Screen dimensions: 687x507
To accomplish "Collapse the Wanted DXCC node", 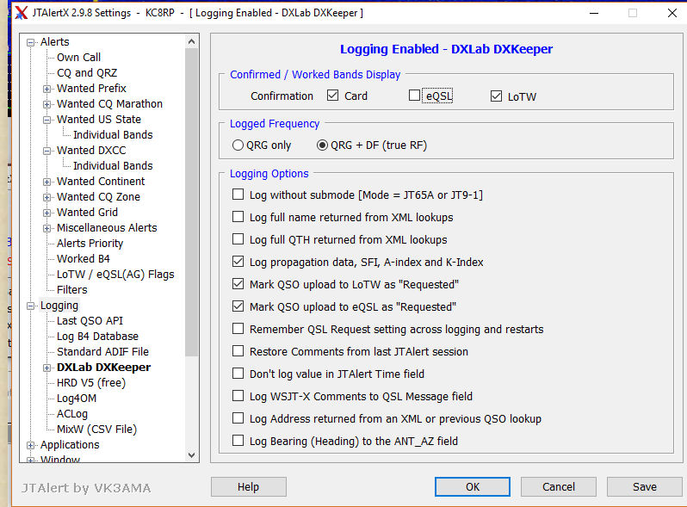I will tap(46, 151).
